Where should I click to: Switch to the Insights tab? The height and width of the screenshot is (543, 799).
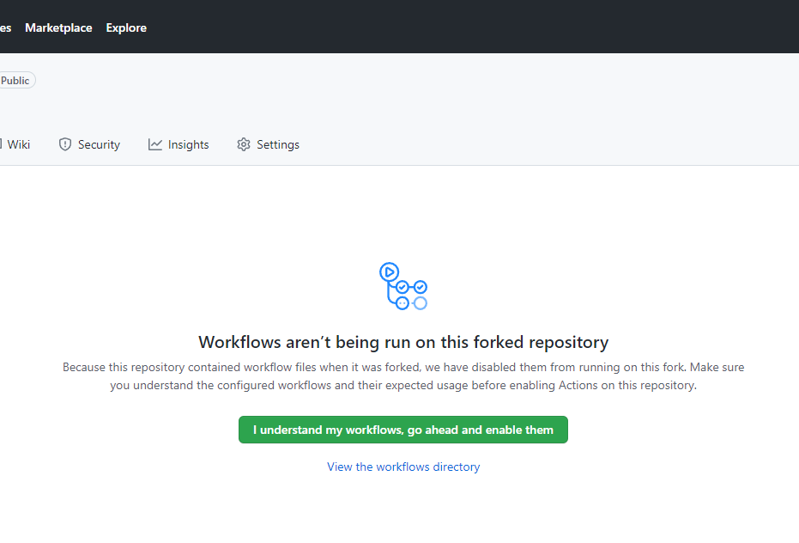coord(178,143)
